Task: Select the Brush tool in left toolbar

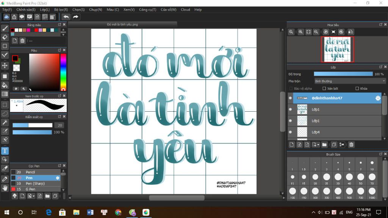Action: [5, 28]
